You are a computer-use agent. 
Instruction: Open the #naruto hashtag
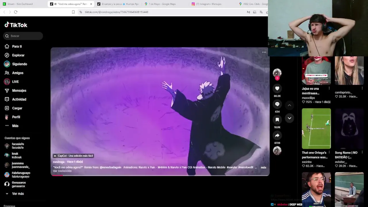[x=232, y=167]
